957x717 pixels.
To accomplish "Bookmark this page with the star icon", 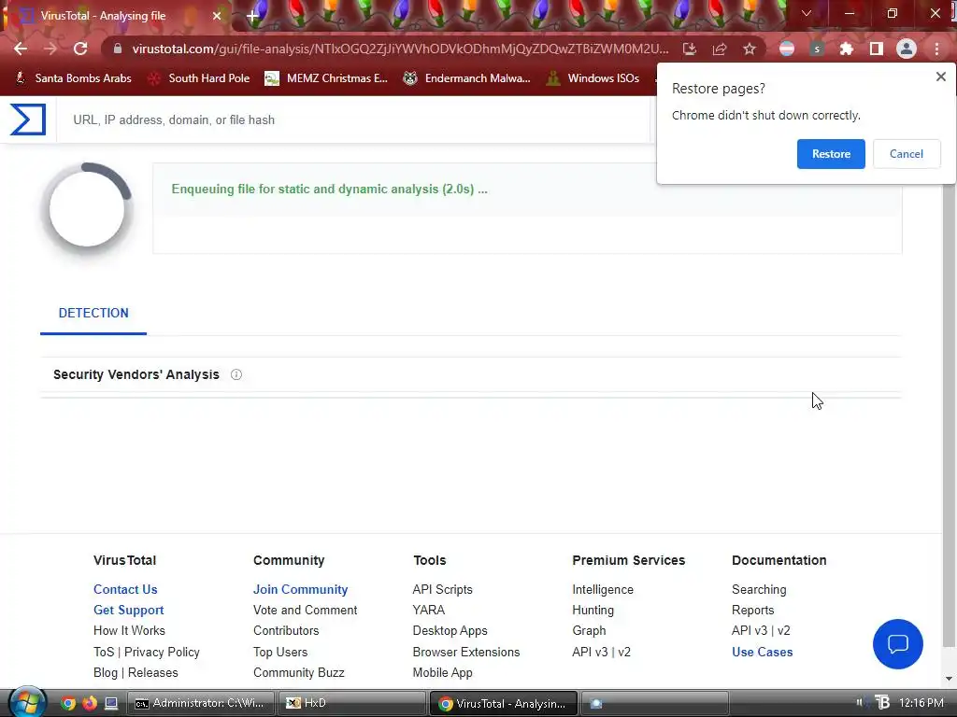I will (x=750, y=49).
